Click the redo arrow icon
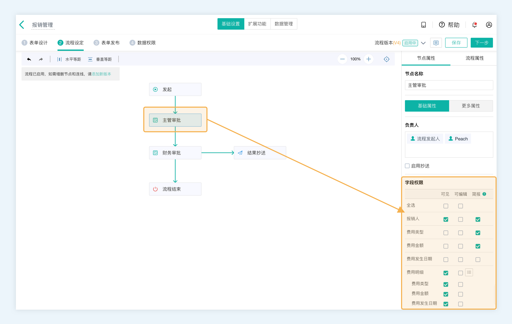 tap(41, 59)
